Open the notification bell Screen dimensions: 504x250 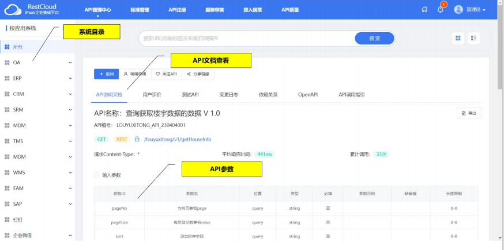[441, 10]
